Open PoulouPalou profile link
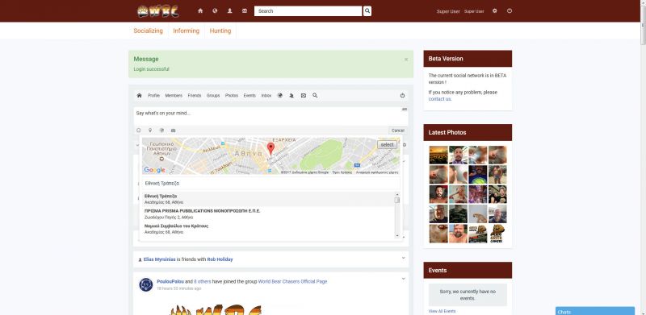 click(x=170, y=282)
